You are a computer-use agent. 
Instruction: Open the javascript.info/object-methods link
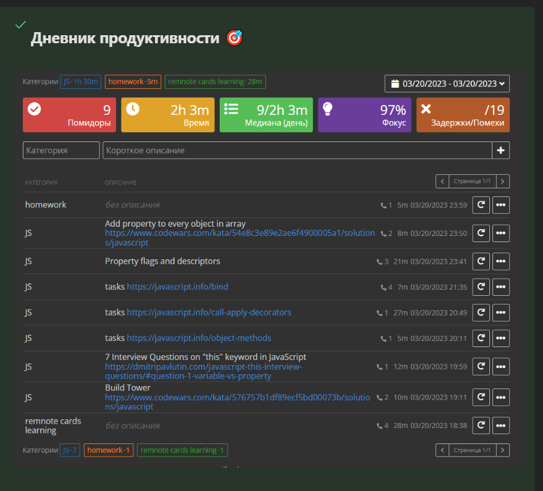tap(199, 338)
